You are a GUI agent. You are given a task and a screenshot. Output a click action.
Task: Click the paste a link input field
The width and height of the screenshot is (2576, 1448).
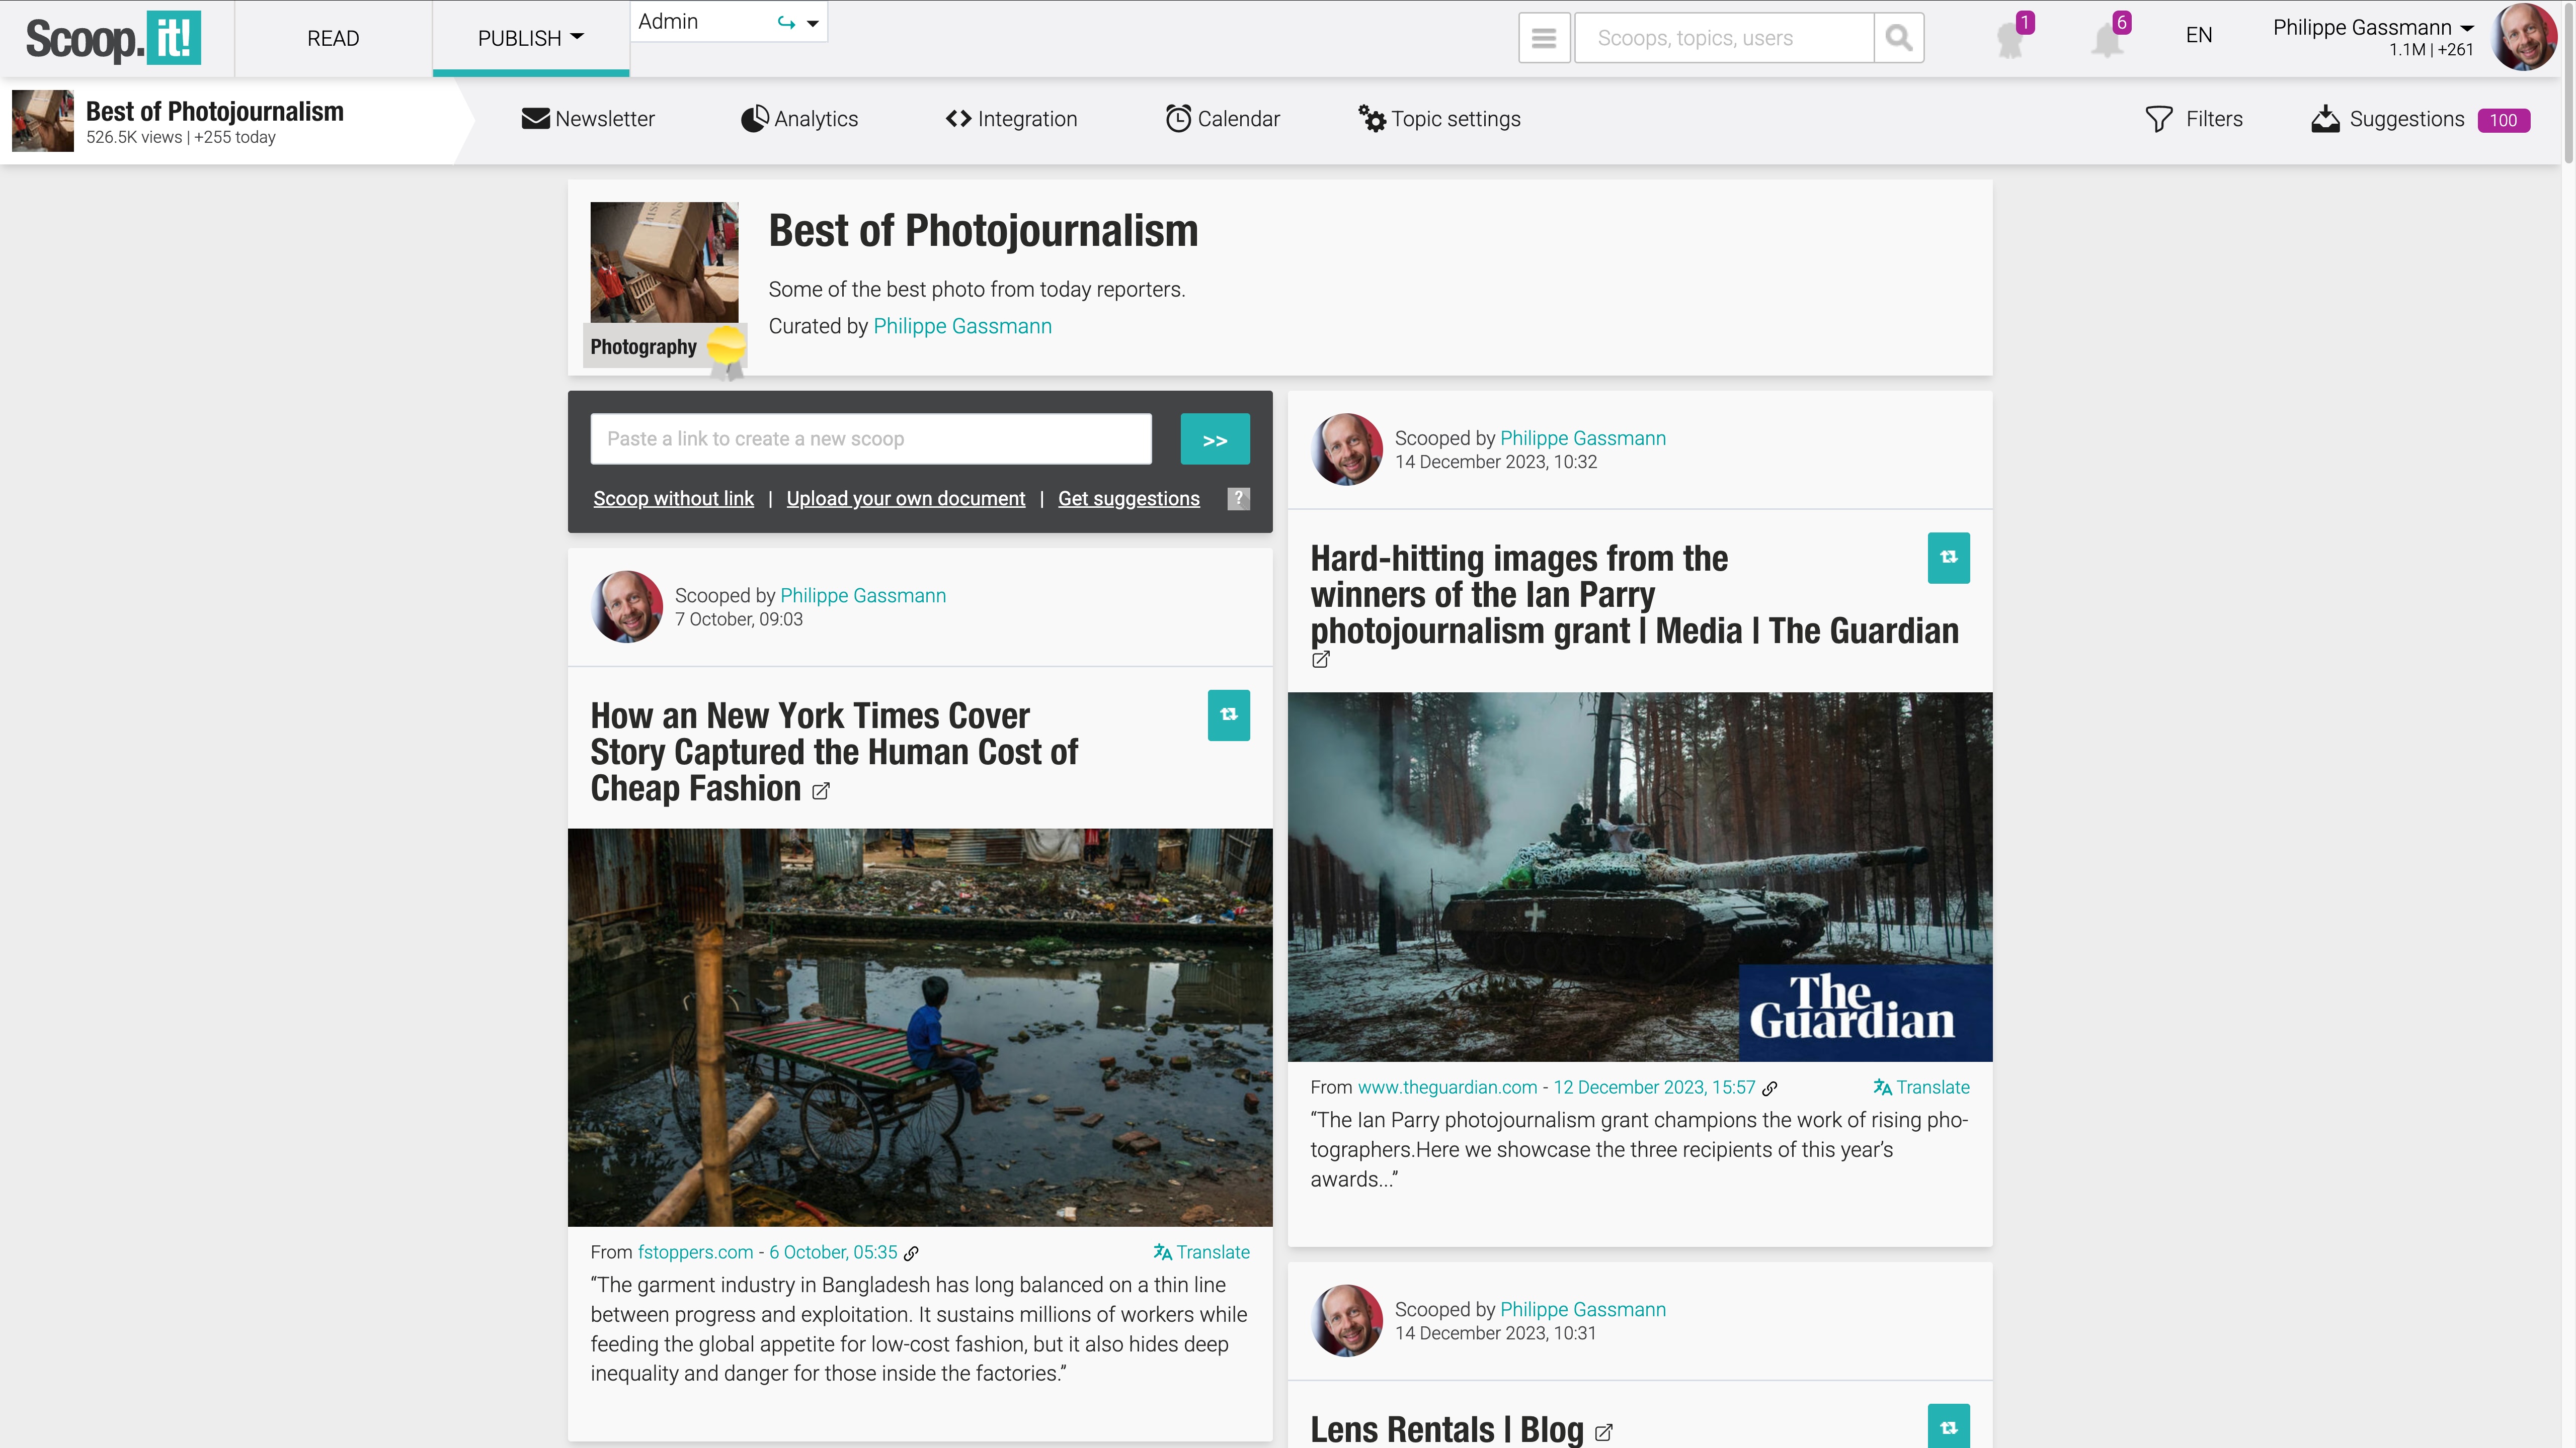[x=870, y=439]
